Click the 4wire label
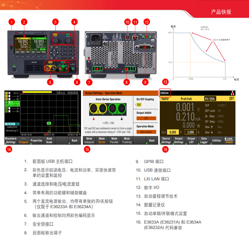 165,99
